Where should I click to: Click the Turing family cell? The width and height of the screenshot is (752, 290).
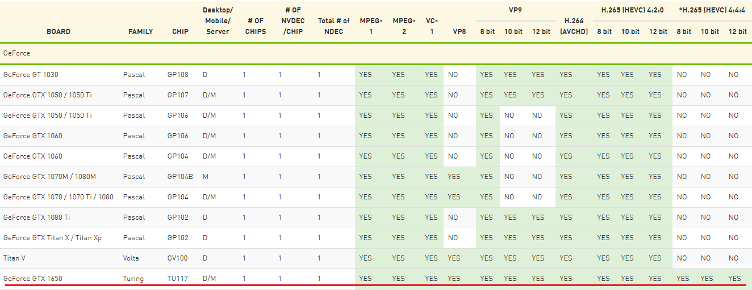coord(133,279)
